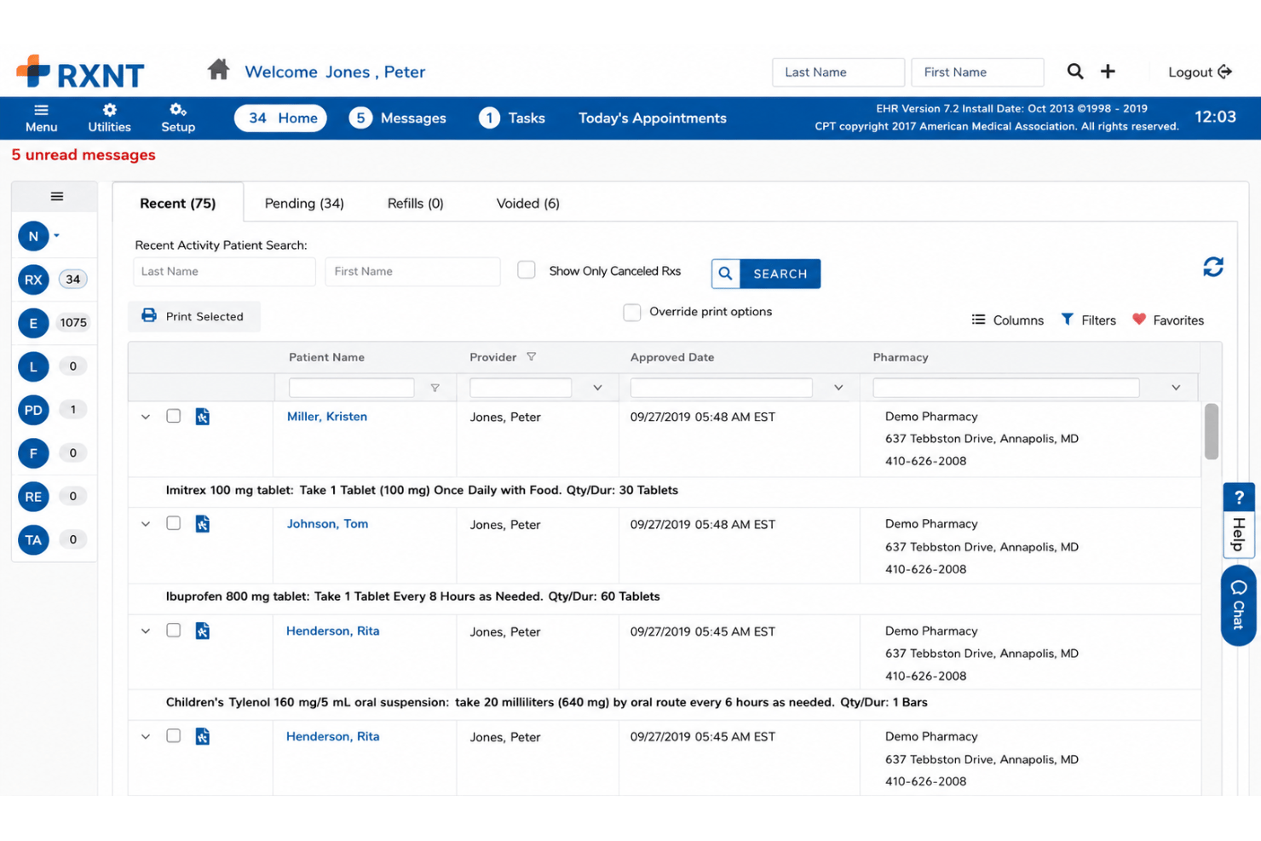Check Henderson, Rita 05:45 checkbox above Tylenol line
This screenshot has width=1261, height=841.
pyautogui.click(x=174, y=631)
